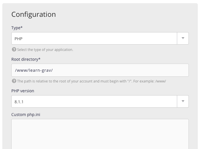The image size is (201, 149).
Task: Place cursor right after "/www/learn-grav/" text
Action: pos(53,70)
